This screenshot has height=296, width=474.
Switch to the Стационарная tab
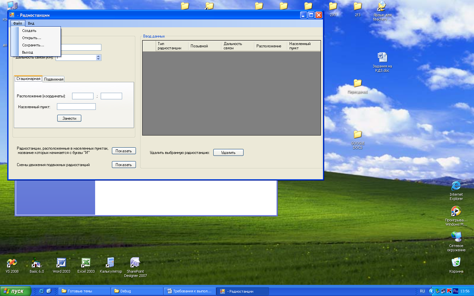28,79
